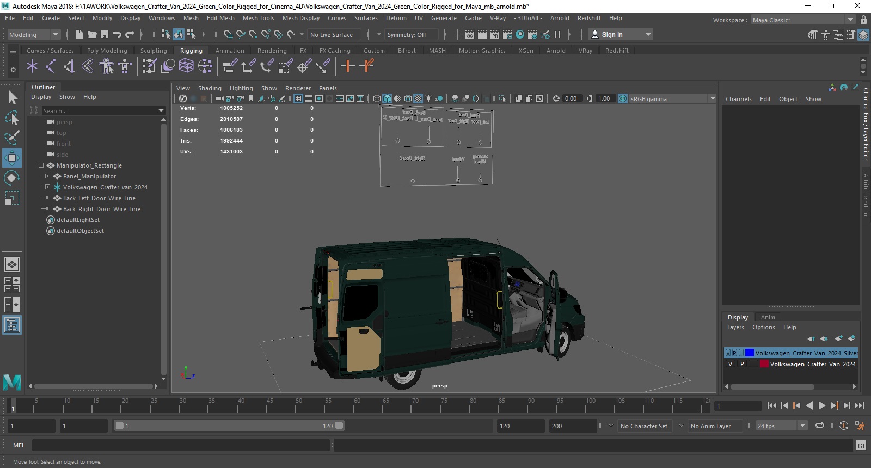
Task: Pause Viewport 2.0 display update
Action: (557, 34)
